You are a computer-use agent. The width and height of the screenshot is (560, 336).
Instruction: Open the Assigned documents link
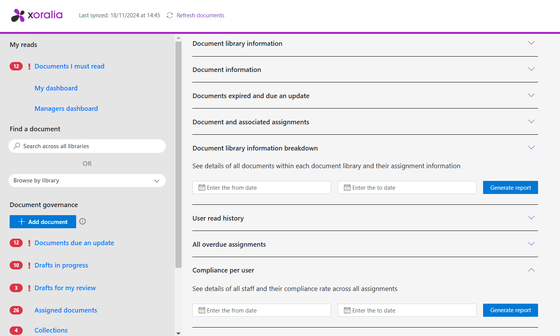click(x=66, y=310)
